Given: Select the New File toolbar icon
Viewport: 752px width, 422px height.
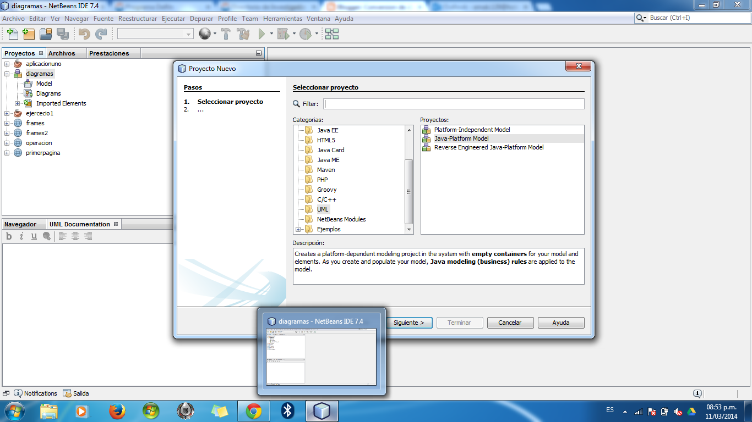Looking at the screenshot, I should click(x=12, y=34).
